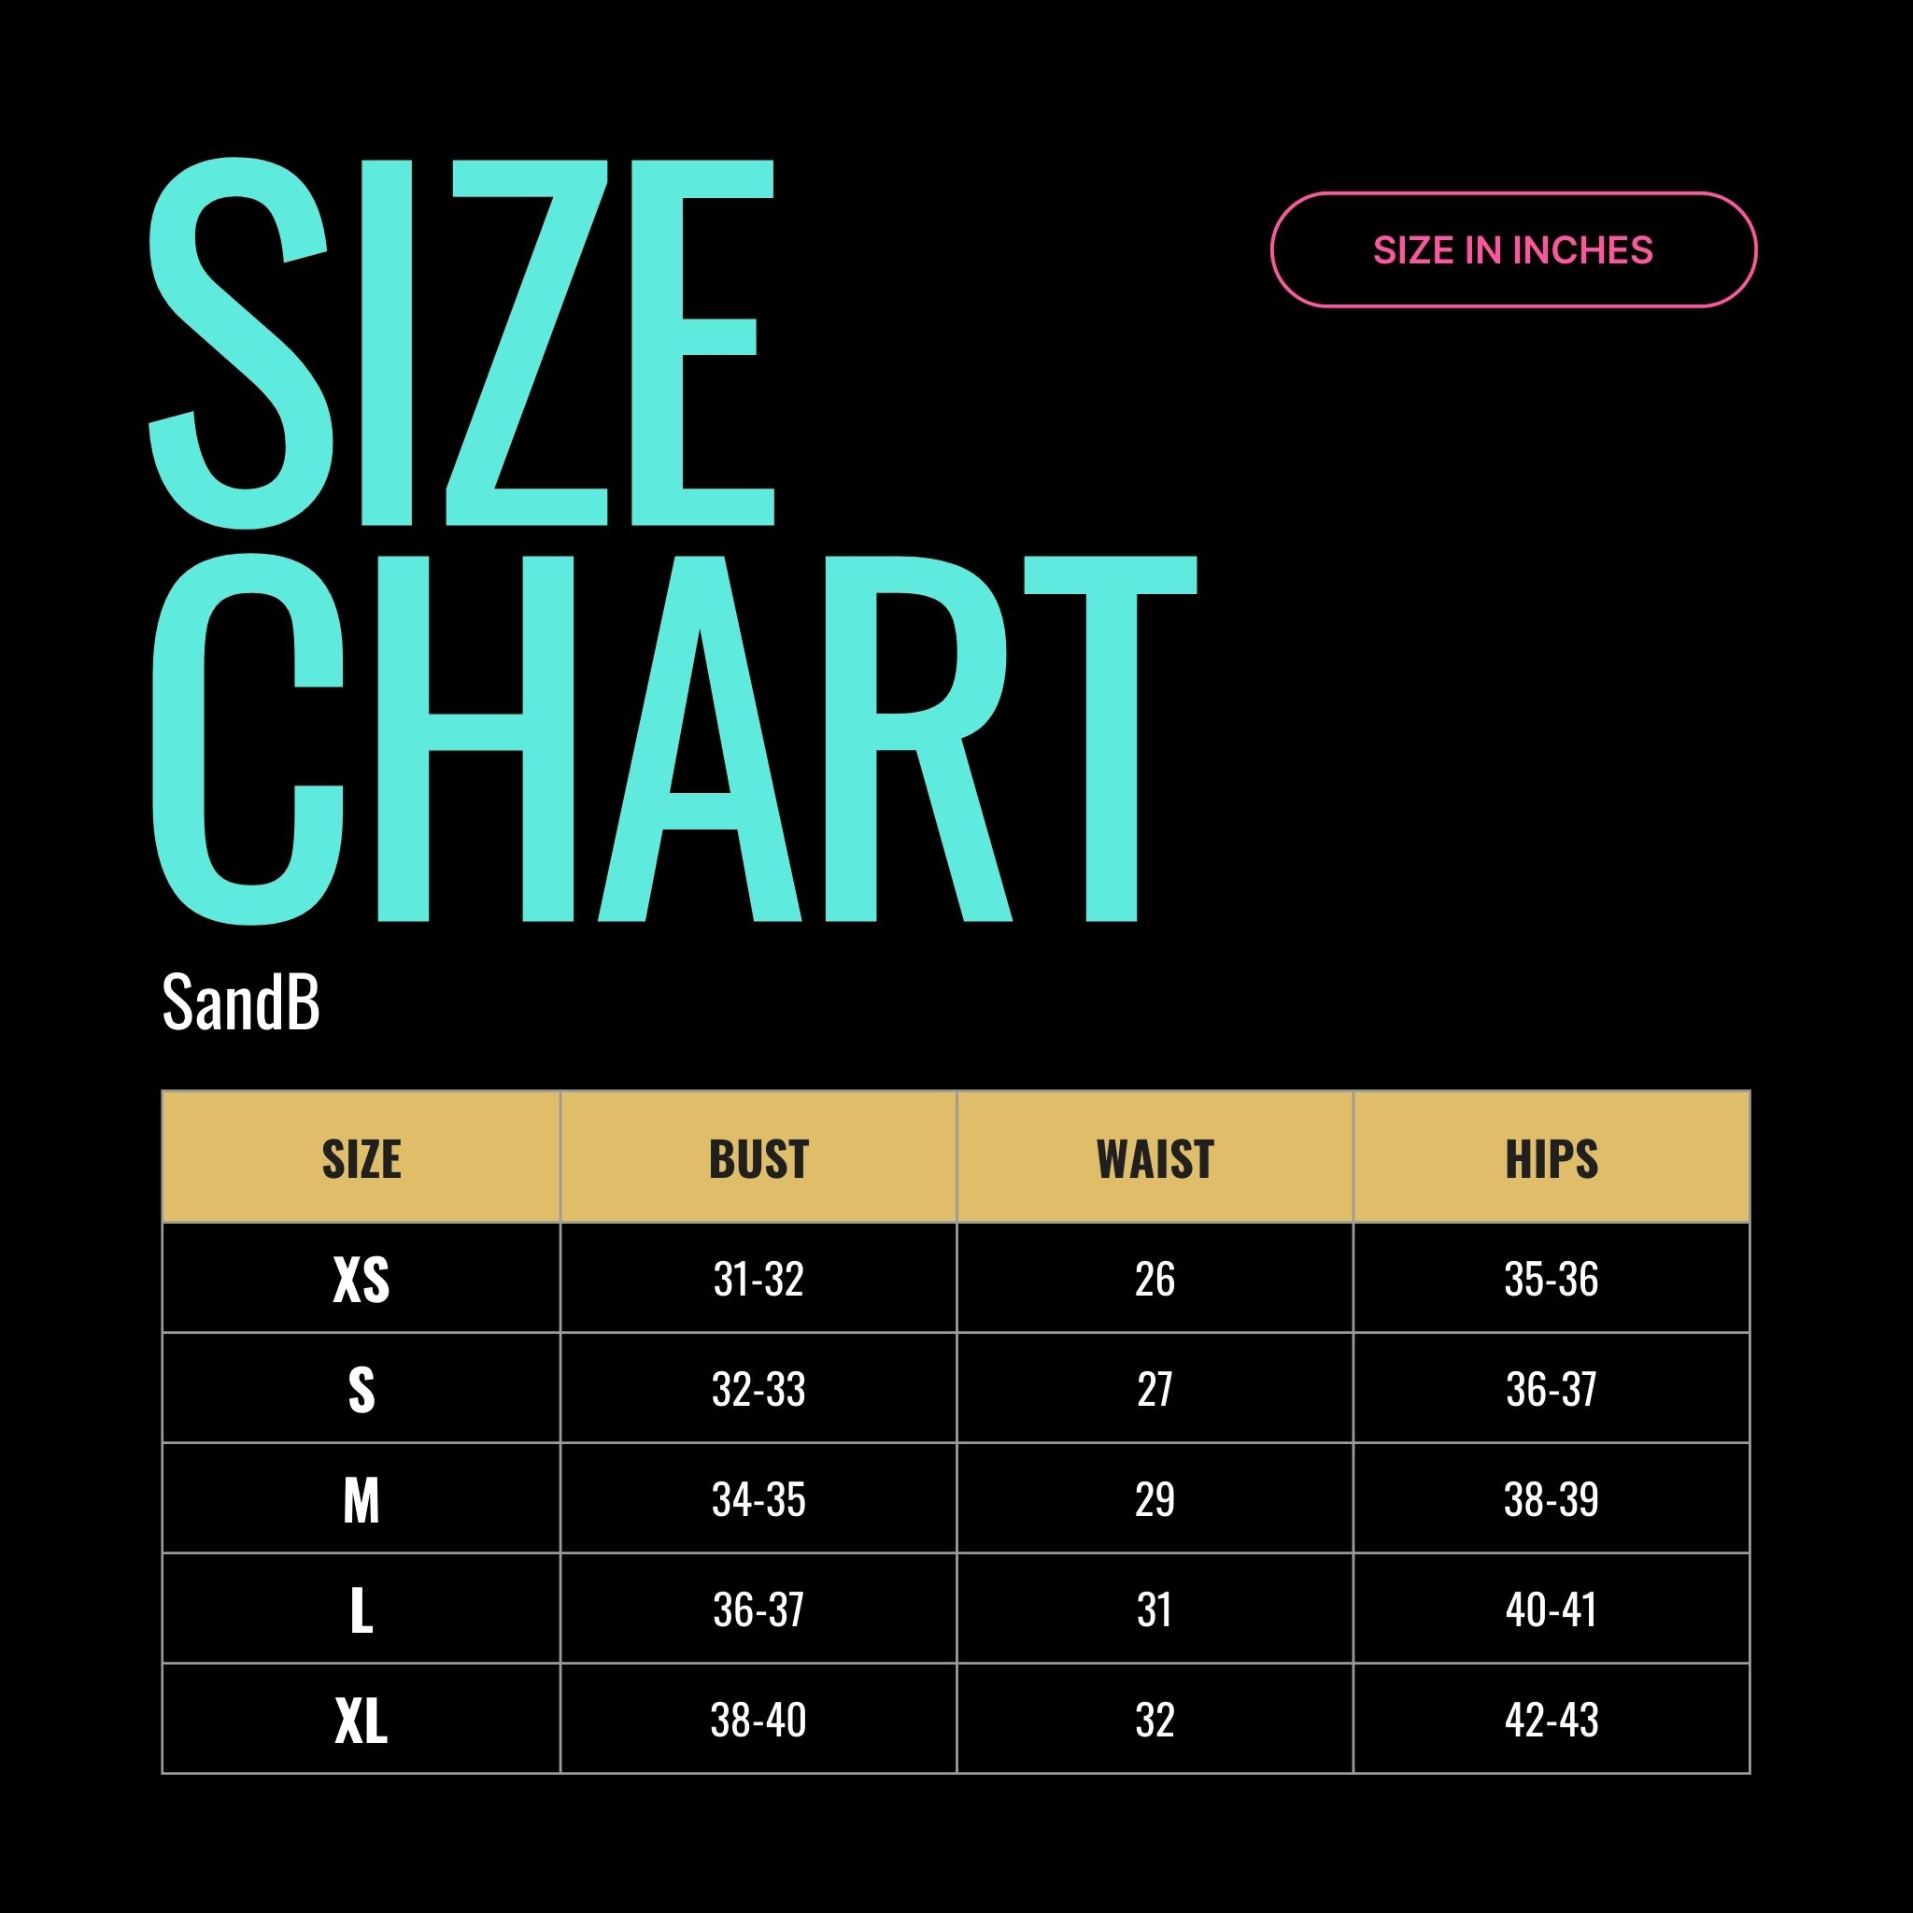Click waist value 29 for medium
This screenshot has width=1913, height=1913.
click(1155, 1500)
